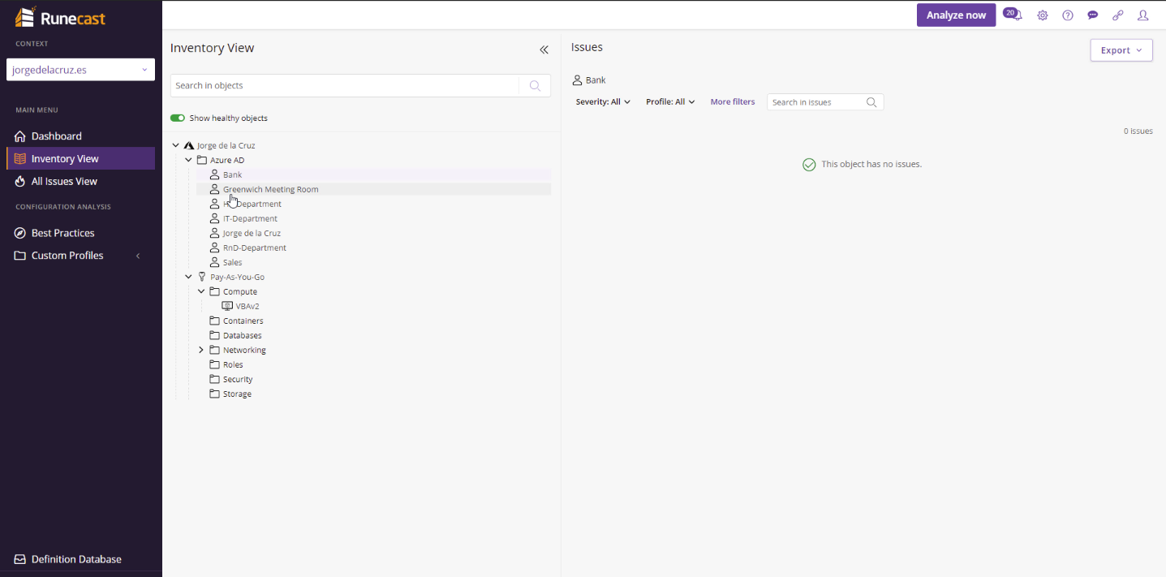Click the chain link icon in header
This screenshot has width=1166, height=577.
1118,15
